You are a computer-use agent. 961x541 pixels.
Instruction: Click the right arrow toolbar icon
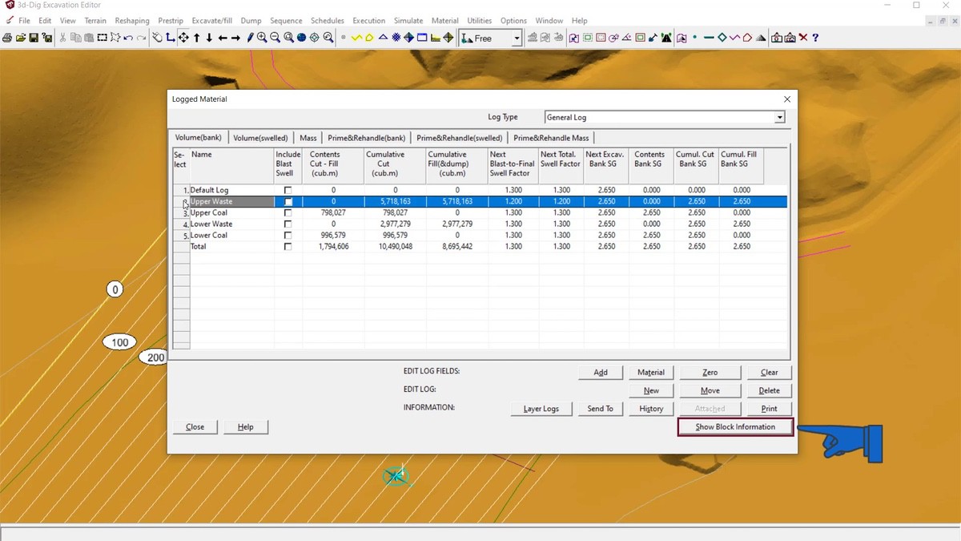point(235,38)
